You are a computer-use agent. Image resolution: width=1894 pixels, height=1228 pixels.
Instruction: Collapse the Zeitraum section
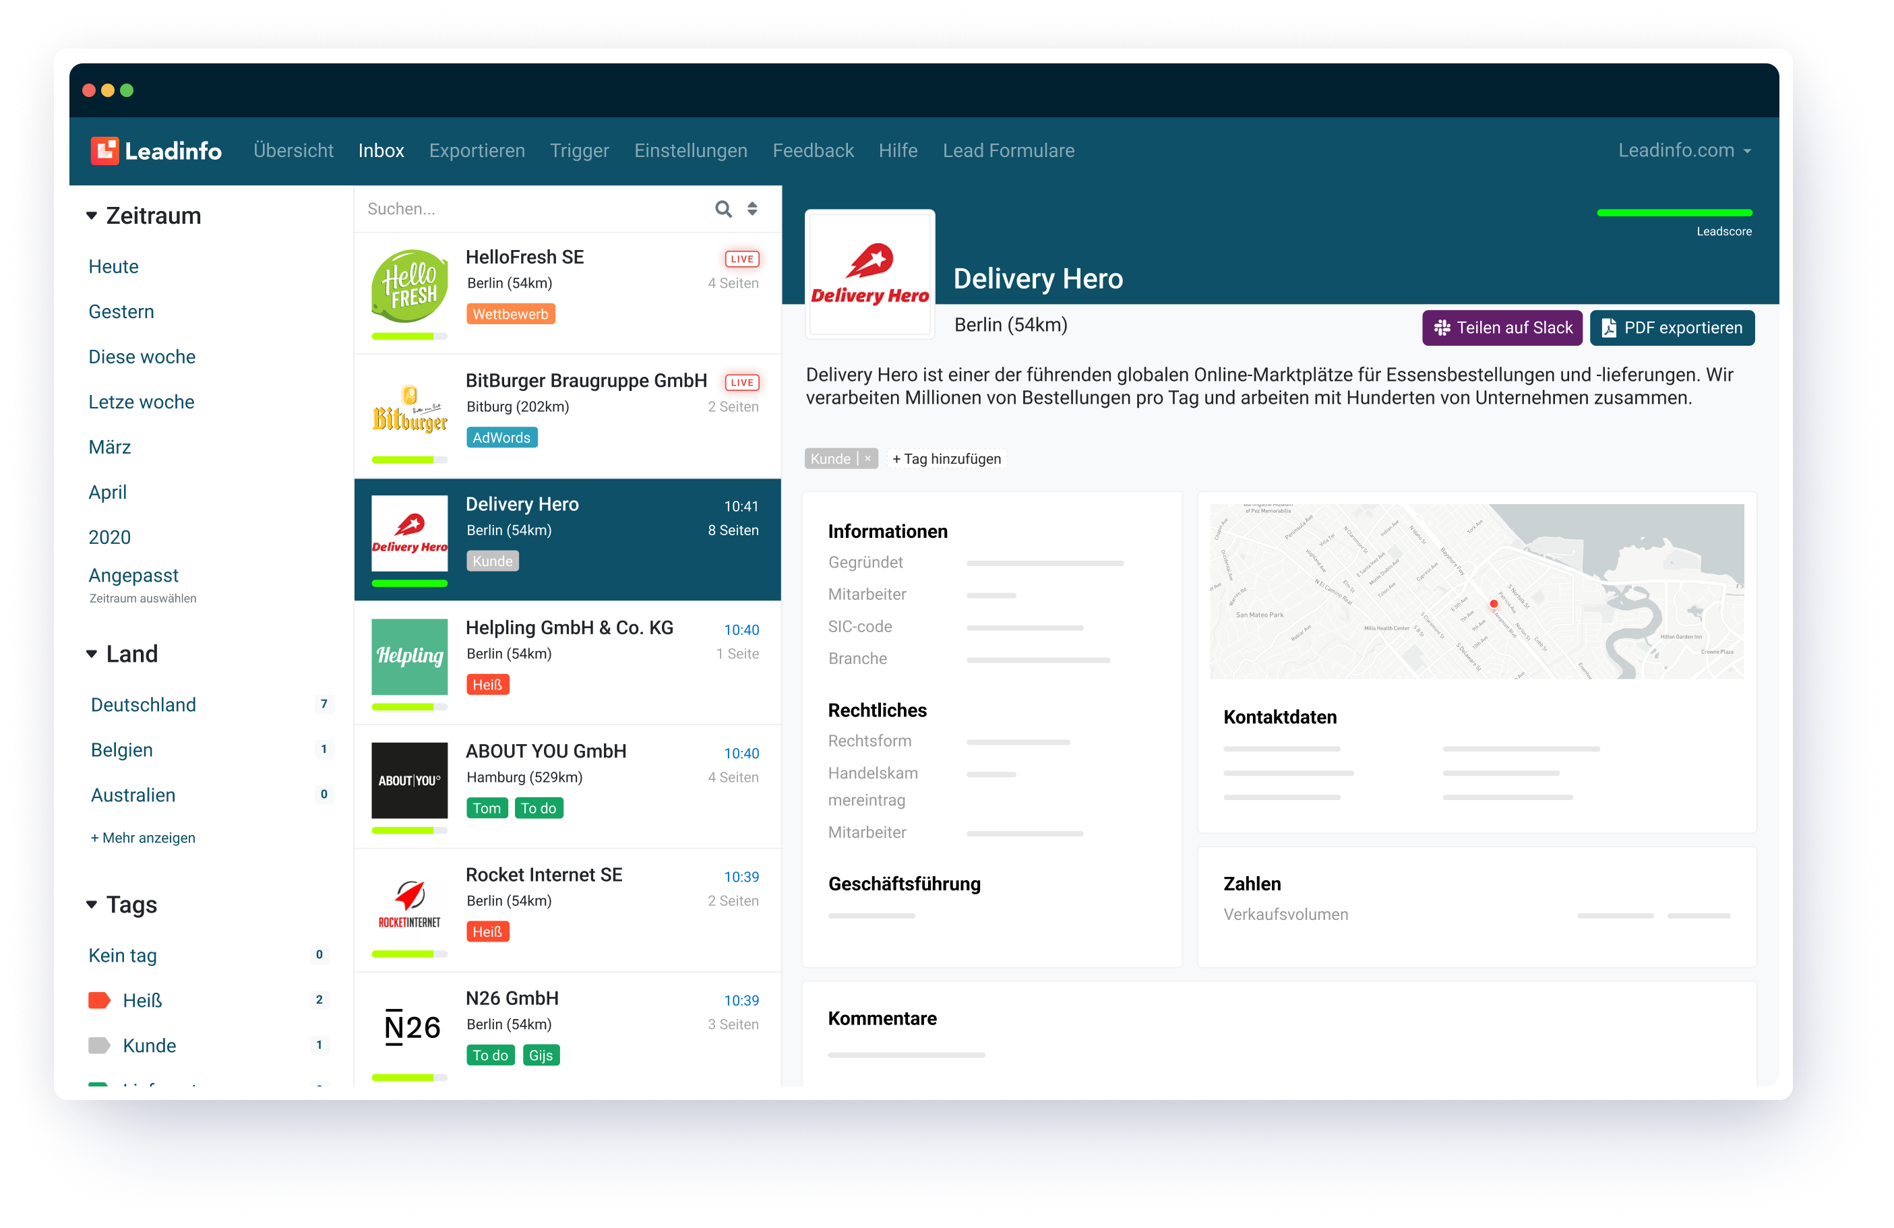pos(92,216)
